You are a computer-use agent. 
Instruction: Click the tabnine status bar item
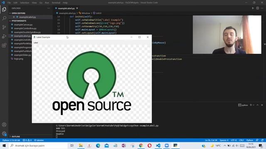[x=39, y=140]
